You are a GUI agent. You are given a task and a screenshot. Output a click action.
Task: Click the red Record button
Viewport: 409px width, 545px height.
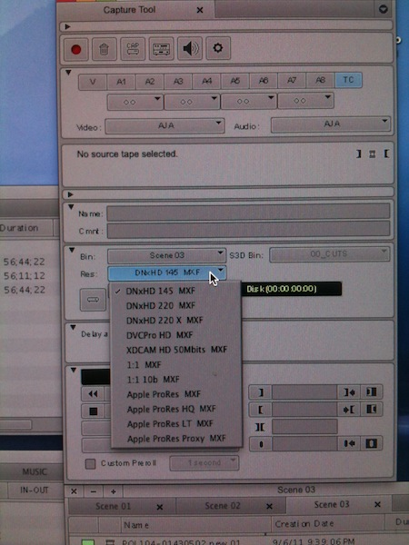(75, 49)
